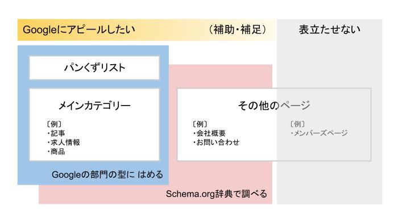Viewport: 398px width, 222px height.
Task: Select 'Schema.org辞典で調べる' caption text
Action: pos(217,194)
